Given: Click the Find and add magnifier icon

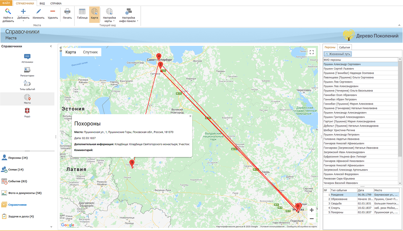Looking at the screenshot, I should [x=8, y=11].
